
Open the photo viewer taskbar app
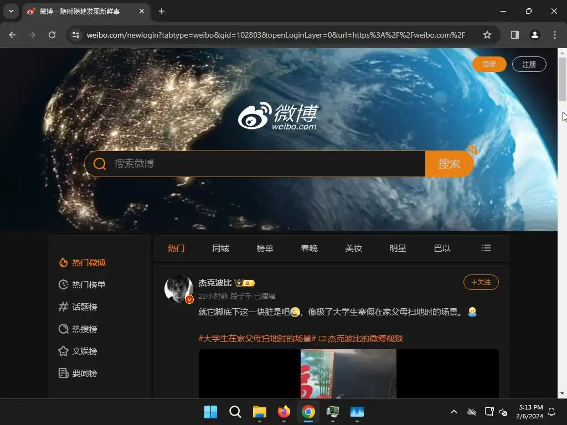357,412
